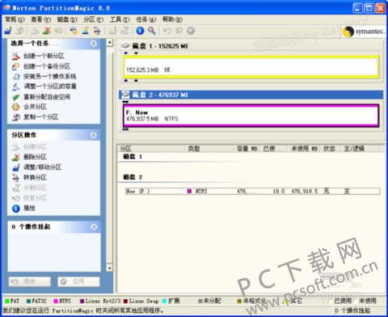Click the sidebar scrollbar down arrow
This screenshot has height=317, width=388.
pos(109,268)
